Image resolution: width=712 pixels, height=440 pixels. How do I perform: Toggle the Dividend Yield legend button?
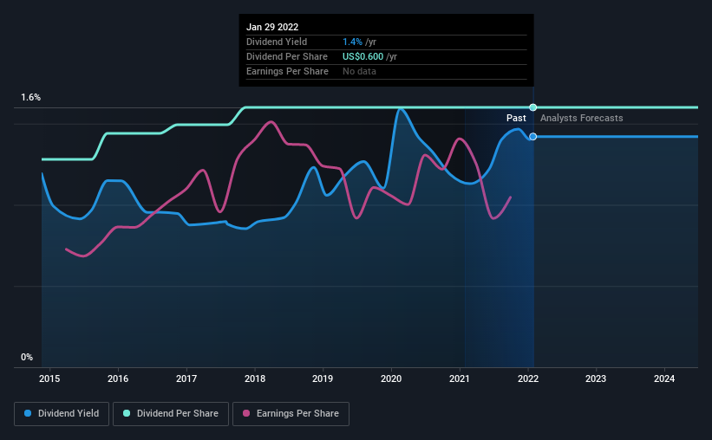pos(62,414)
